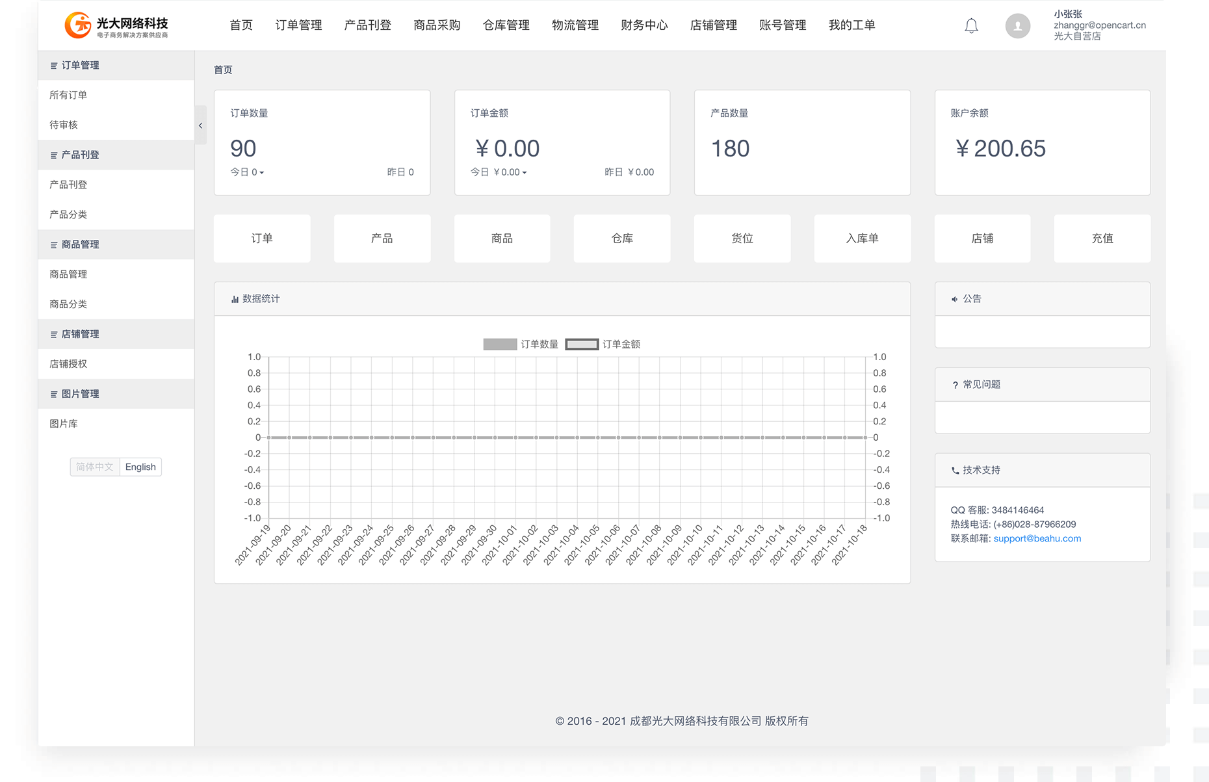Screen dimensions: 1209x782
Task: Open the 今日 dropdown under 订单数量
Action: (248, 172)
